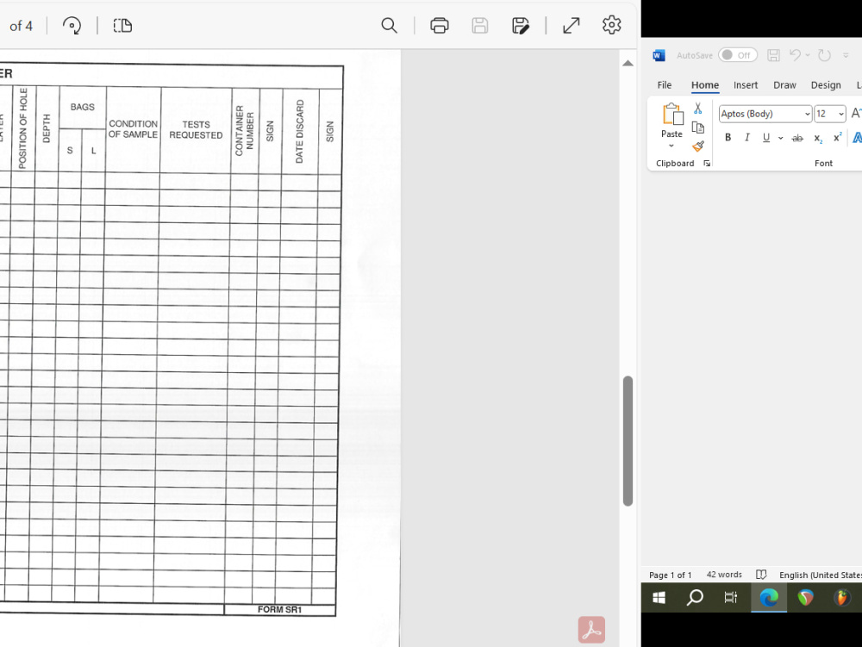Click save-with-edits icon in PDF viewer
Viewport: 862px width, 647px height.
click(x=520, y=25)
